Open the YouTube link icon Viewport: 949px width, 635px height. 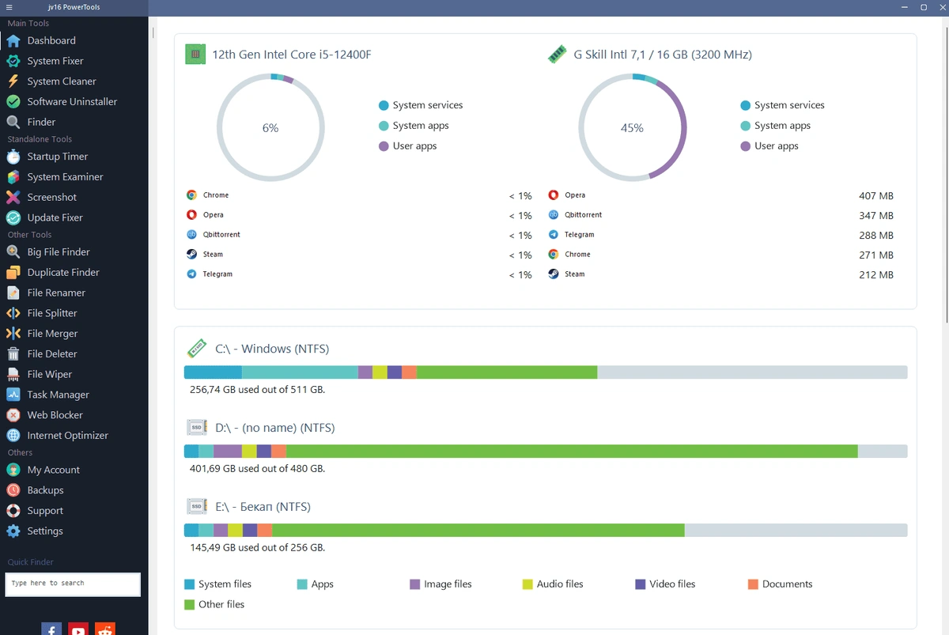point(78,629)
